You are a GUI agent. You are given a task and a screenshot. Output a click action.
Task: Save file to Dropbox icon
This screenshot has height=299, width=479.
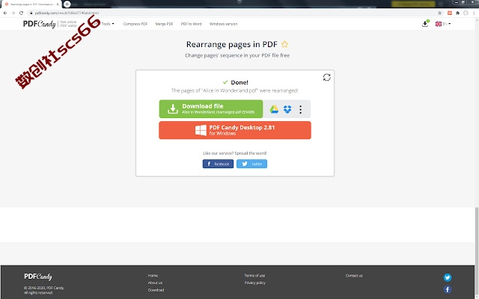click(287, 109)
